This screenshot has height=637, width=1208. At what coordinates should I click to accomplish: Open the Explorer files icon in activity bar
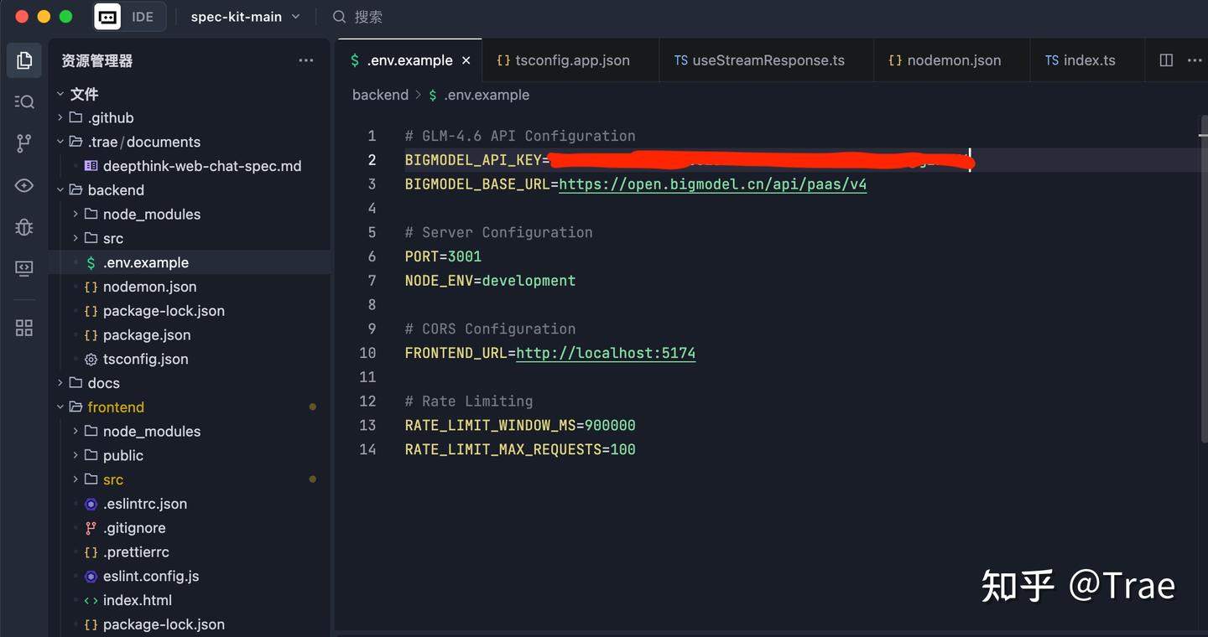[24, 60]
